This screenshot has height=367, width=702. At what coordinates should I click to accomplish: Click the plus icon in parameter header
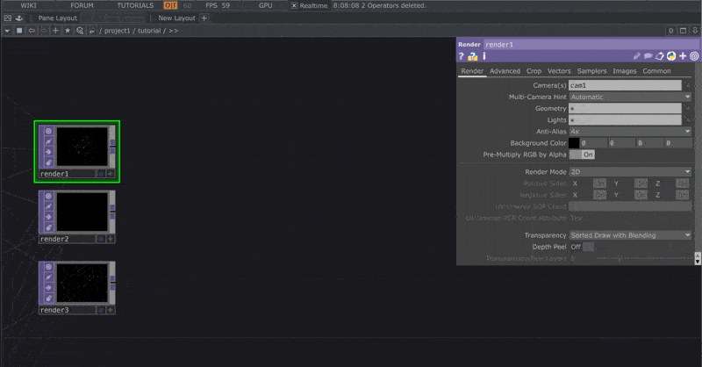(x=683, y=56)
